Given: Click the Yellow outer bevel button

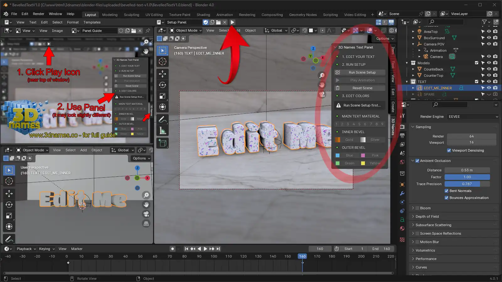Looking at the screenshot, I should pyautogui.click(x=372, y=163).
